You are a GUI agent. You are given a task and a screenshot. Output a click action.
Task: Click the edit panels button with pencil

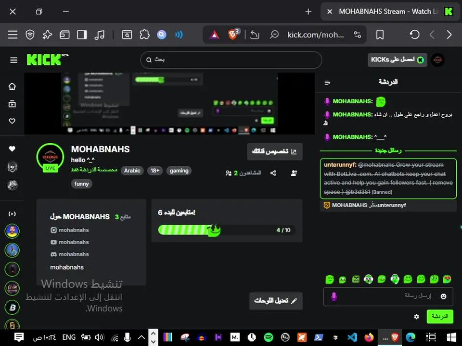click(x=276, y=301)
